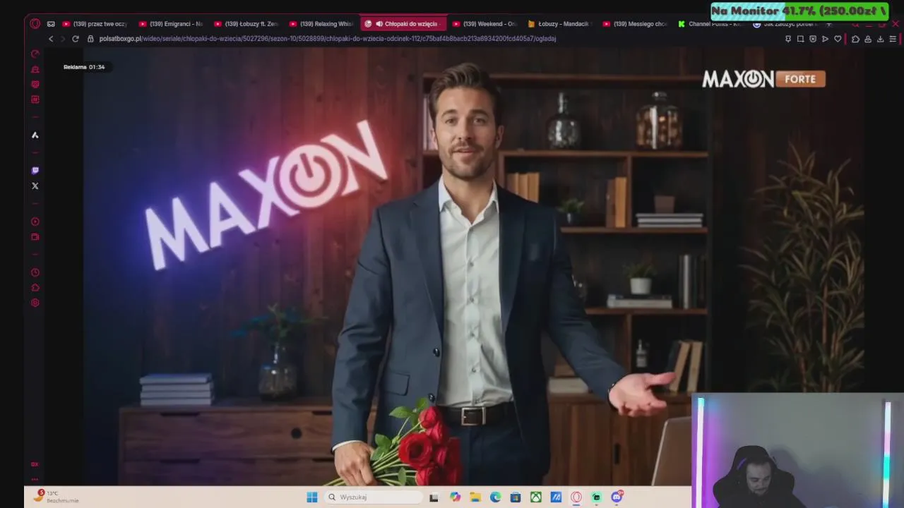Click the heart bookmark icon in address bar
The height and width of the screenshot is (508, 904).
click(x=838, y=39)
